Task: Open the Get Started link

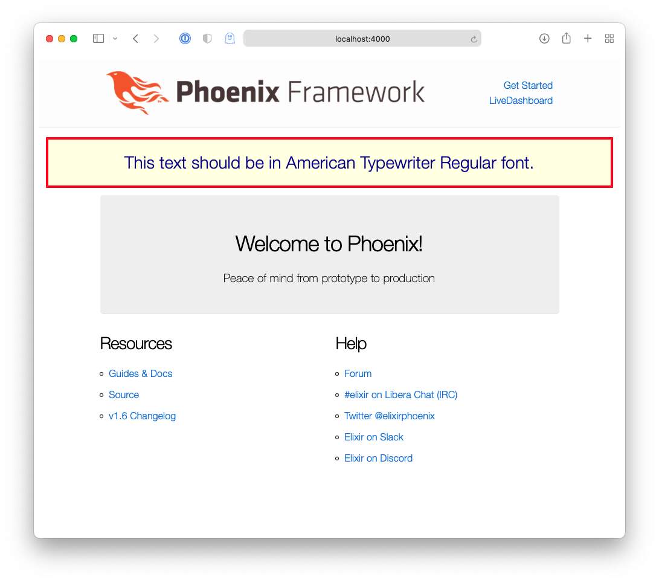Action: (x=528, y=85)
